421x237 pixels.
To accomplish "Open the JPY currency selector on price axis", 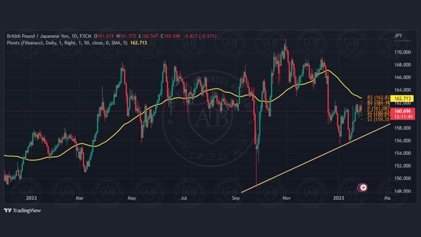I will pos(398,36).
